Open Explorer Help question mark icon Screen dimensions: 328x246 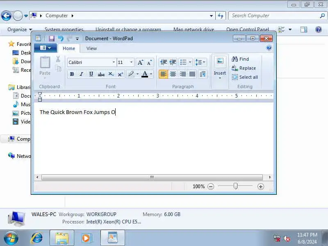(319, 30)
